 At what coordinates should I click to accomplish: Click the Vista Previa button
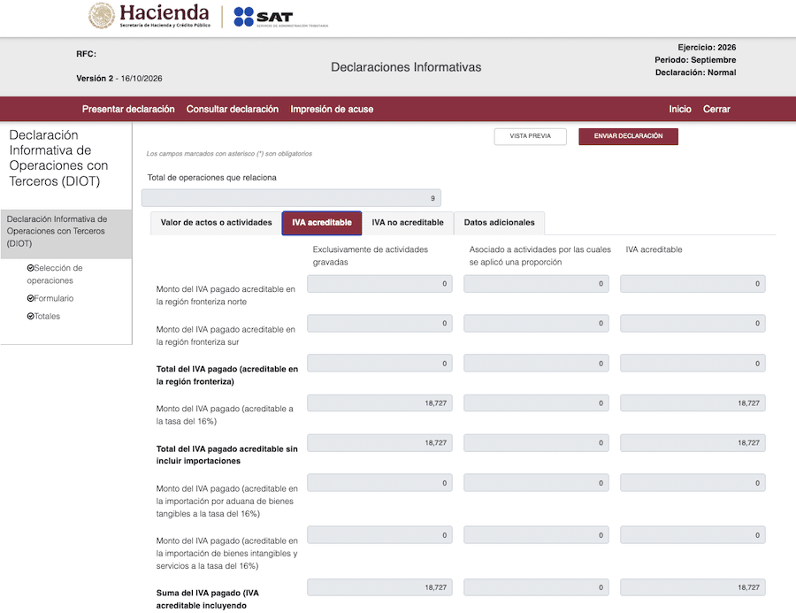pyautogui.click(x=530, y=136)
